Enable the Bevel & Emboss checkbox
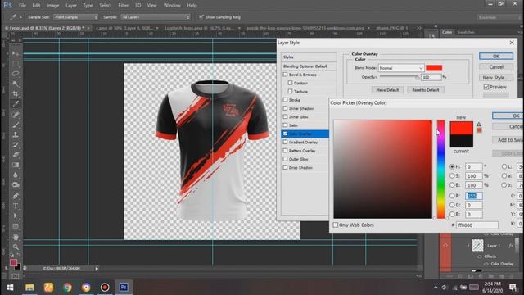The height and width of the screenshot is (295, 524). click(x=285, y=75)
